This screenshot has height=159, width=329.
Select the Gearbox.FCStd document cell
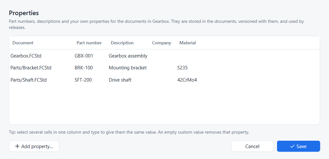tap(41, 56)
